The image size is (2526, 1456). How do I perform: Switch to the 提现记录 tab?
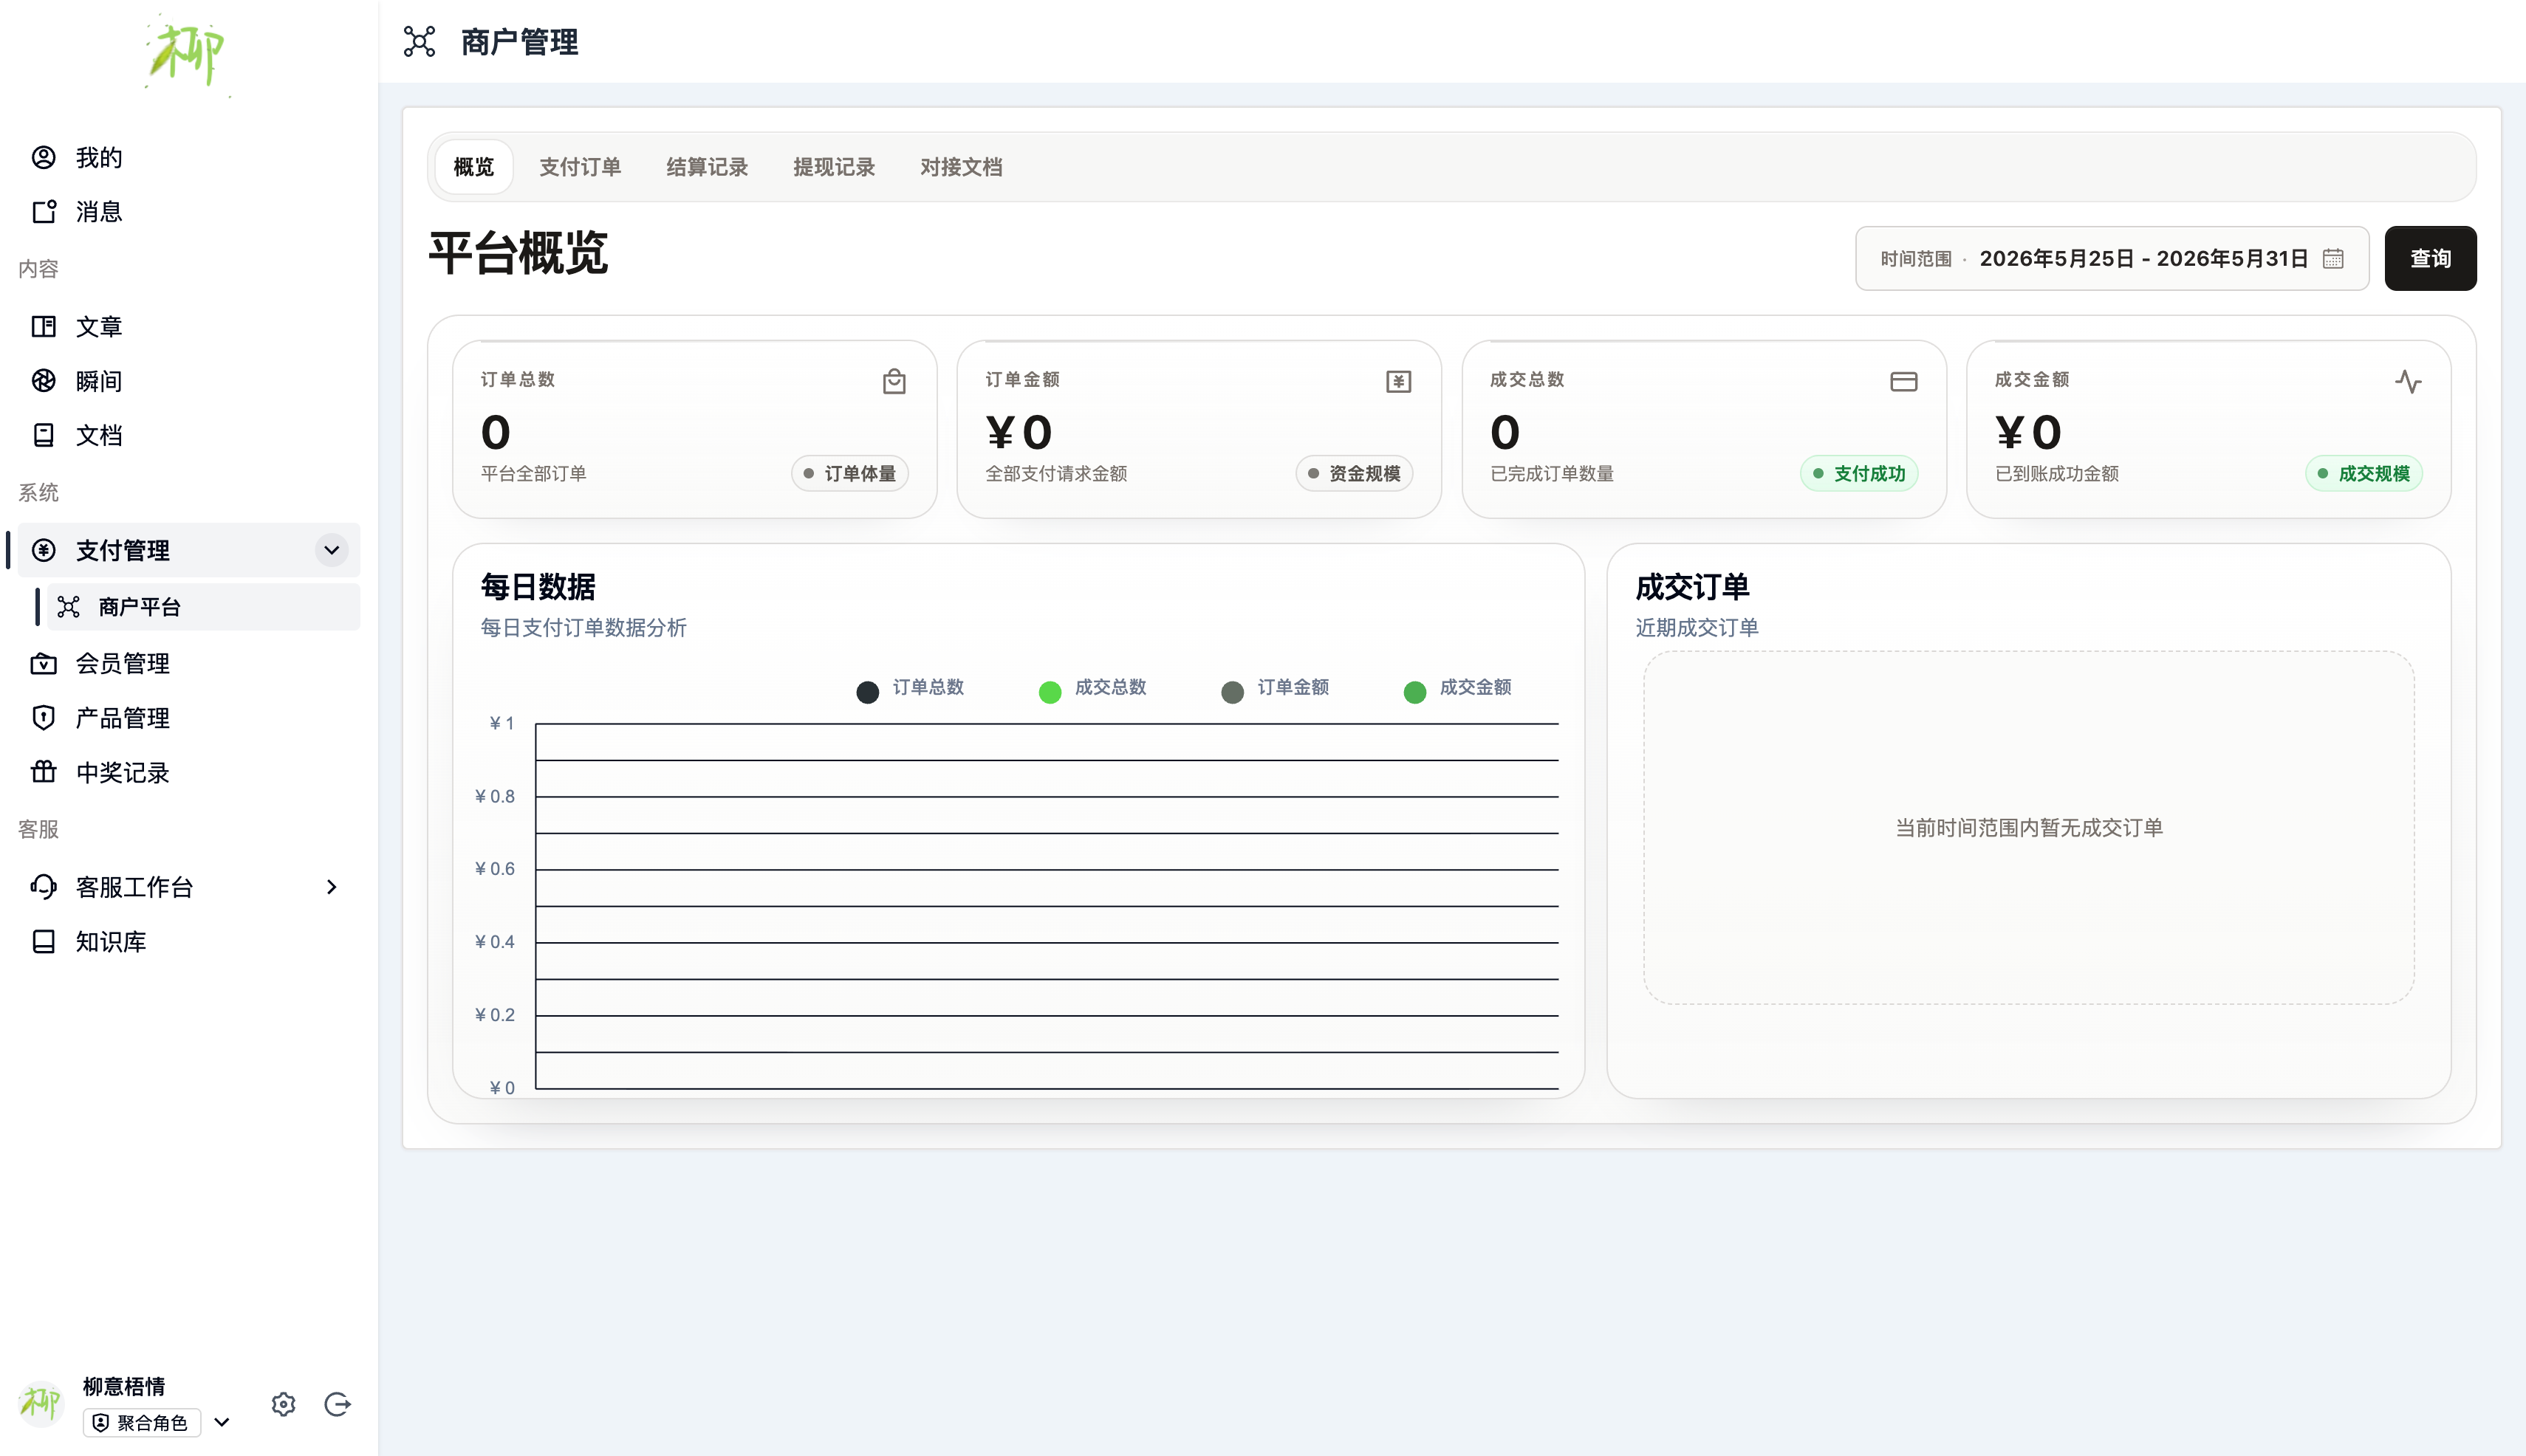[x=835, y=166]
